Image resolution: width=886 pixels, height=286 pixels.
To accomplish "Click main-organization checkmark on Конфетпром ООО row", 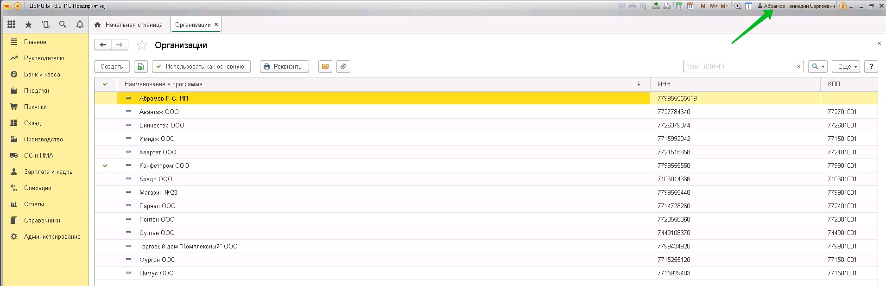I will [x=105, y=165].
